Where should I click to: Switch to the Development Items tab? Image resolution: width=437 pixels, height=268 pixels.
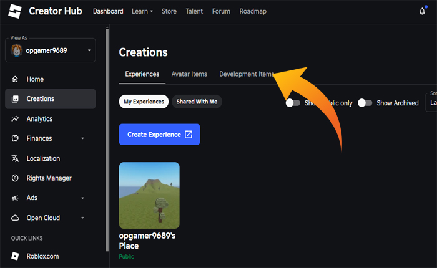(246, 74)
